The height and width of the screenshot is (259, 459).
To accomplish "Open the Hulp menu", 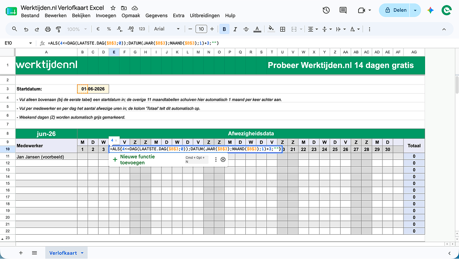I will [230, 16].
